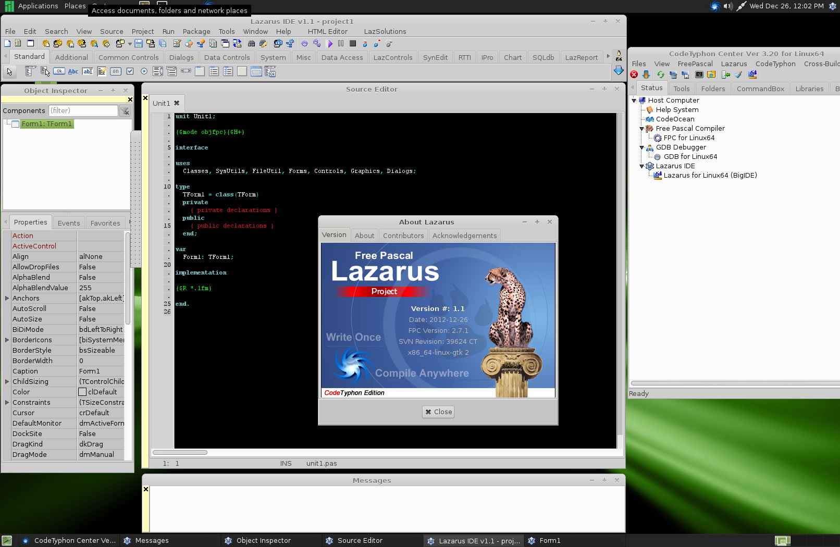Run the project with the play icon
The width and height of the screenshot is (840, 547).
pos(329,44)
